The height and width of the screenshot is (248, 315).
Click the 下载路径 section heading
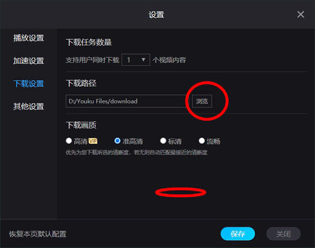point(81,83)
